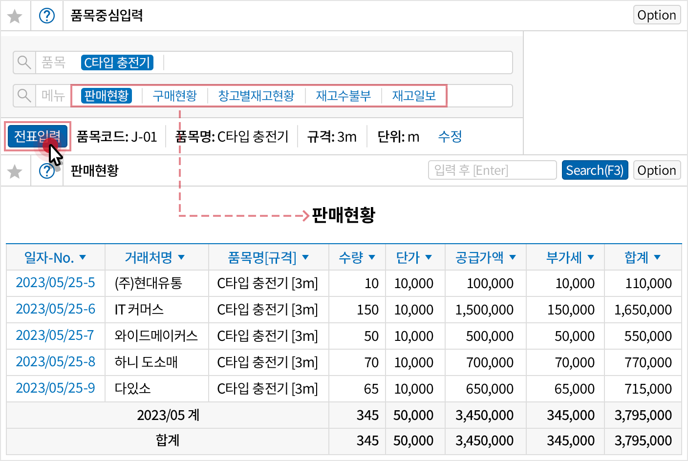Star the 판매현황 screen as favorite
Viewport: 688px width, 461px height.
15,171
